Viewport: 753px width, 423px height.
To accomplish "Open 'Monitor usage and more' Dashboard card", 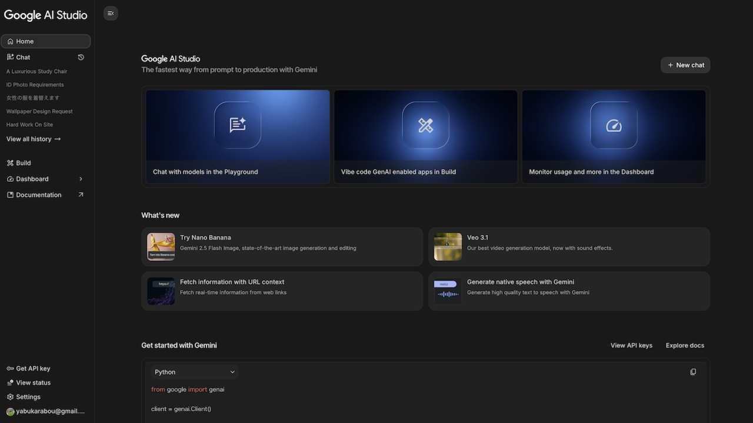I will coord(614,136).
